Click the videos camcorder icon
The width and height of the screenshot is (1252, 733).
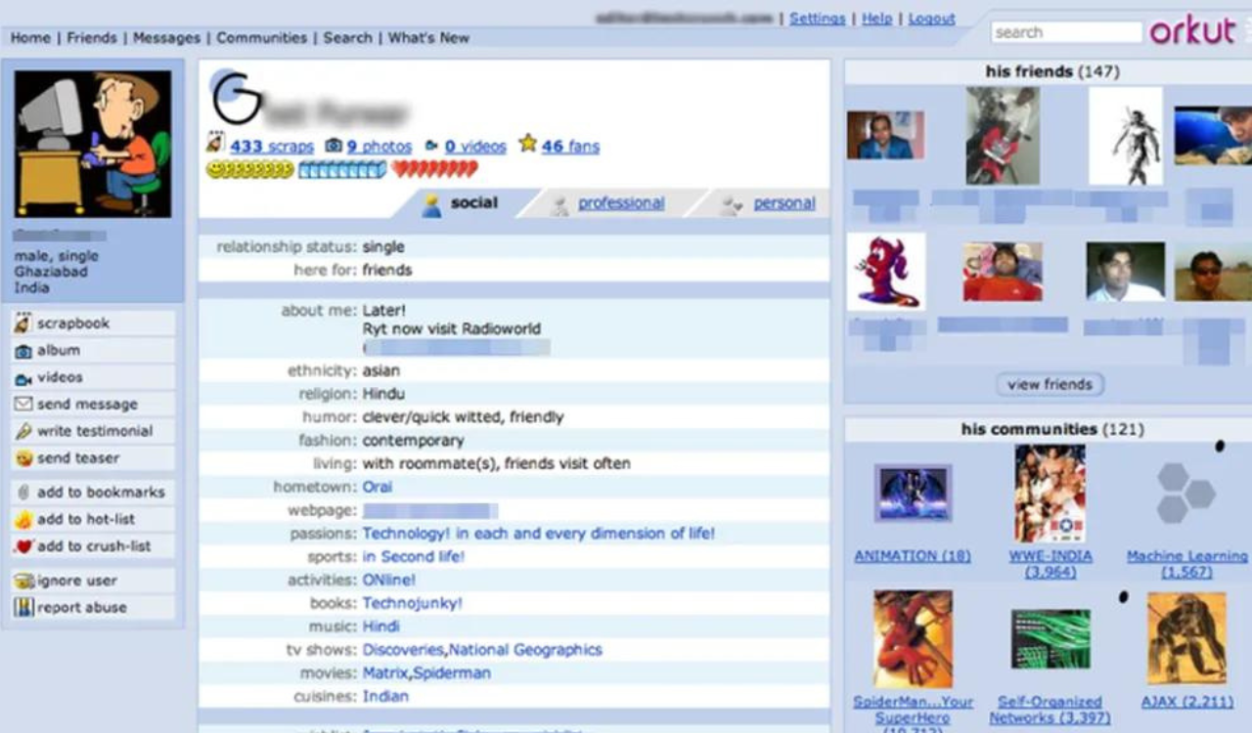tap(22, 378)
